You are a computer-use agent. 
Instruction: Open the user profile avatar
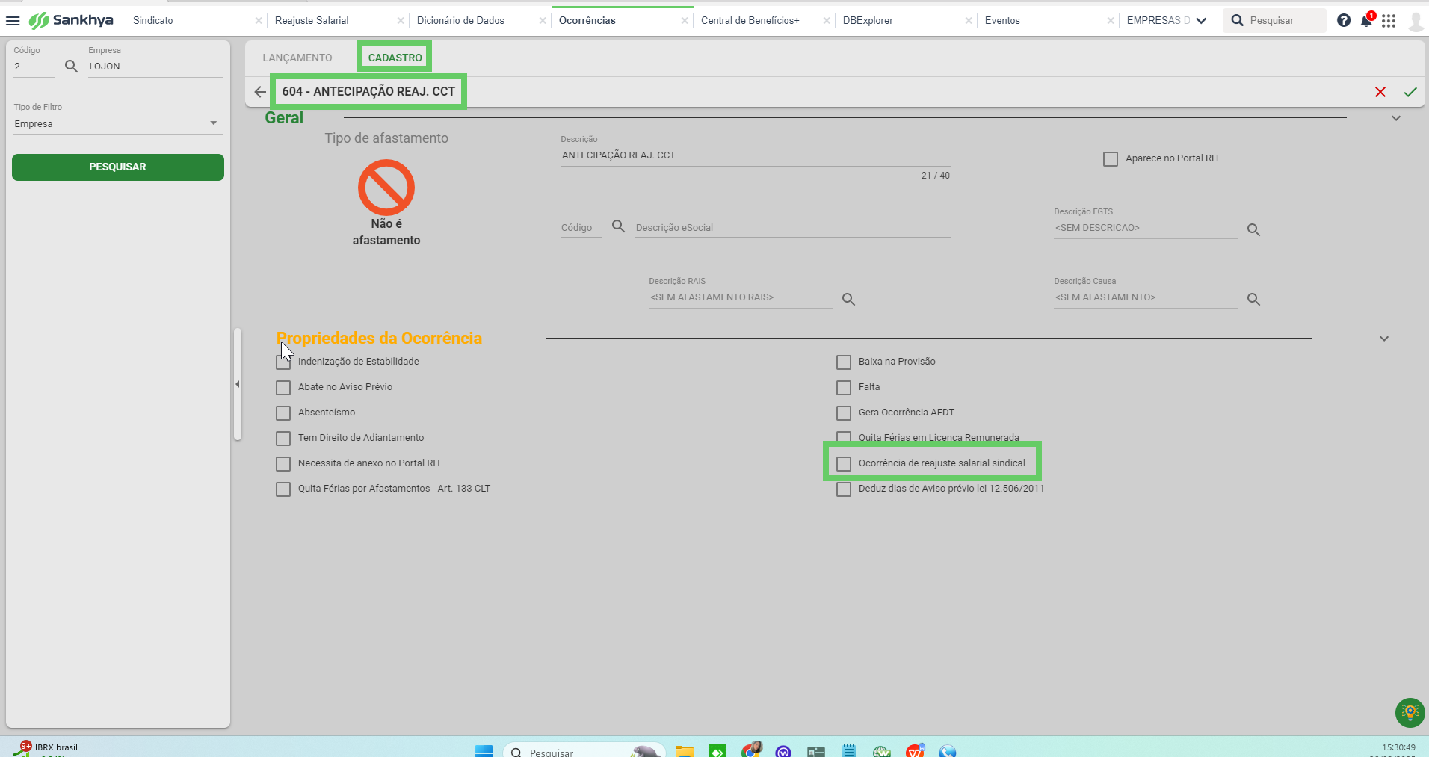click(x=1415, y=21)
